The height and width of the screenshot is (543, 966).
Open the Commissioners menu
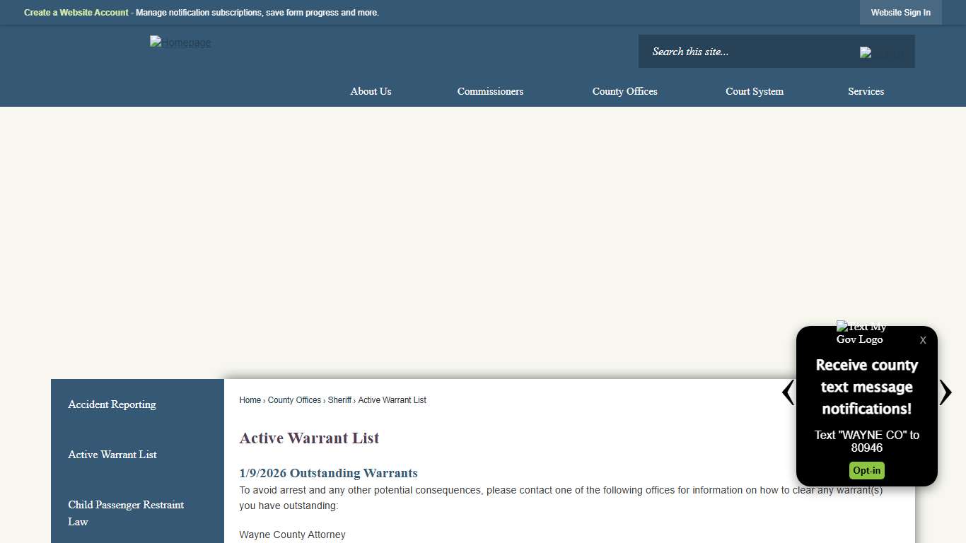click(x=490, y=91)
